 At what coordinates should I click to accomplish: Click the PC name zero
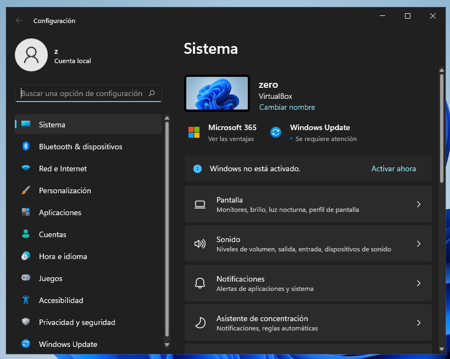pyautogui.click(x=268, y=85)
